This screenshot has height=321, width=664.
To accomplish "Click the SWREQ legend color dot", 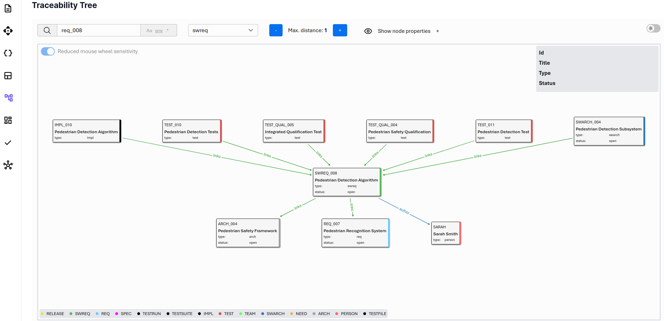I will click(x=71, y=314).
